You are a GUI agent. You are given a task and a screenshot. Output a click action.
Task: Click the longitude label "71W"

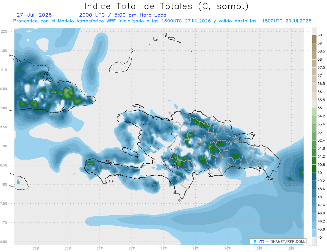point(195,248)
